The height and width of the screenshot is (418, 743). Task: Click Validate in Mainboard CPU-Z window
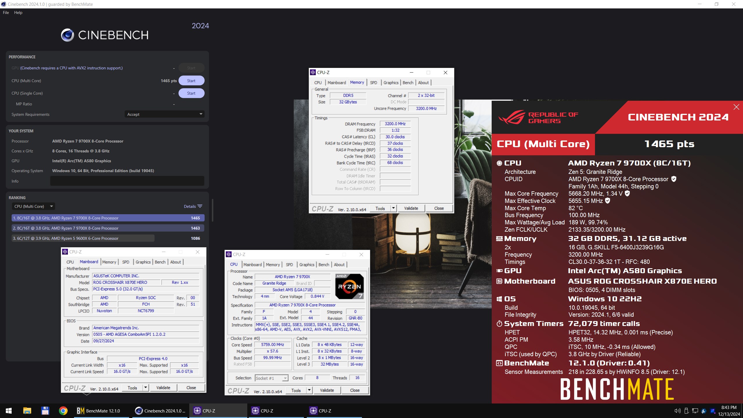(163, 388)
